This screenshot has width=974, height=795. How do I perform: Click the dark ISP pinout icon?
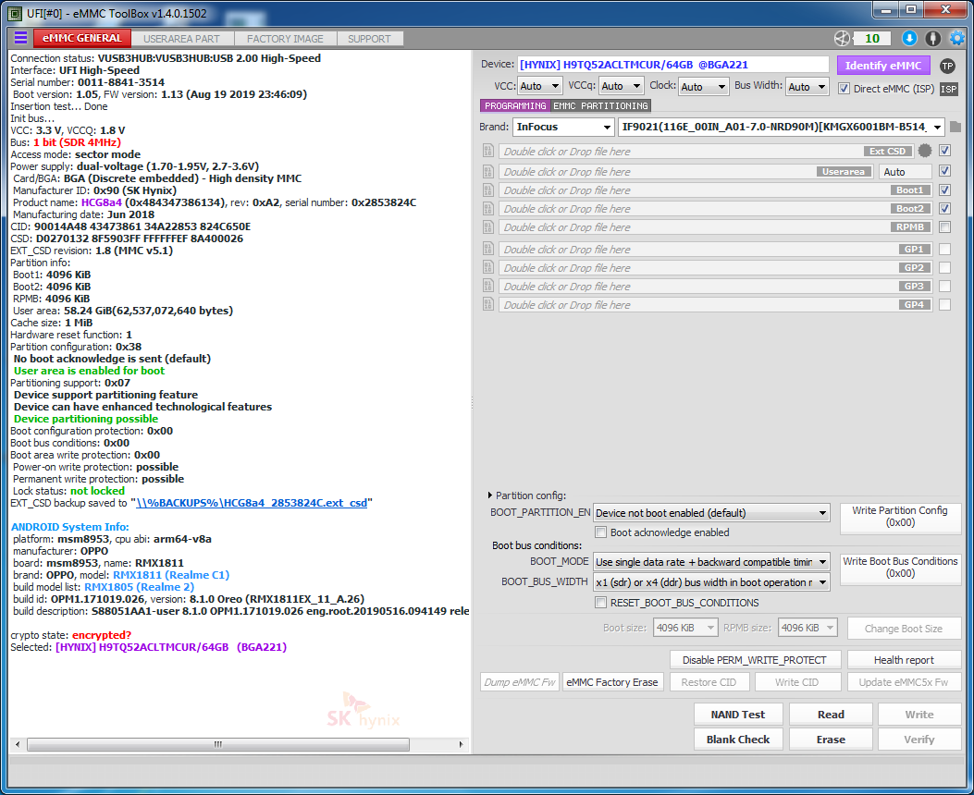click(x=948, y=89)
